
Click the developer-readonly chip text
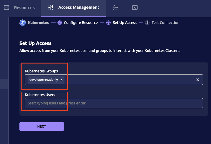43,80
